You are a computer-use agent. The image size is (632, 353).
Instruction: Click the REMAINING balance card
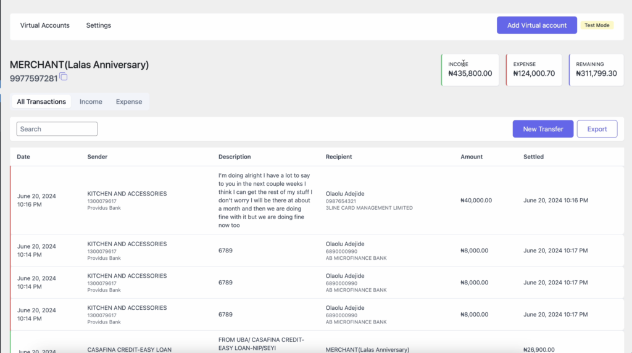pyautogui.click(x=596, y=70)
